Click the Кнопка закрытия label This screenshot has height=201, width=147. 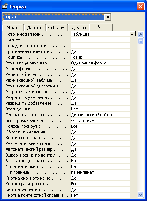(23, 189)
